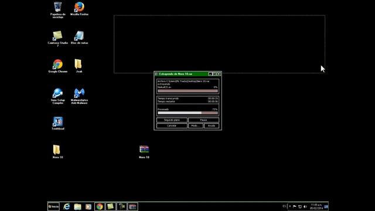375x211 pixels.
Task: Open the taskbar clock and date
Action: tap(316, 206)
